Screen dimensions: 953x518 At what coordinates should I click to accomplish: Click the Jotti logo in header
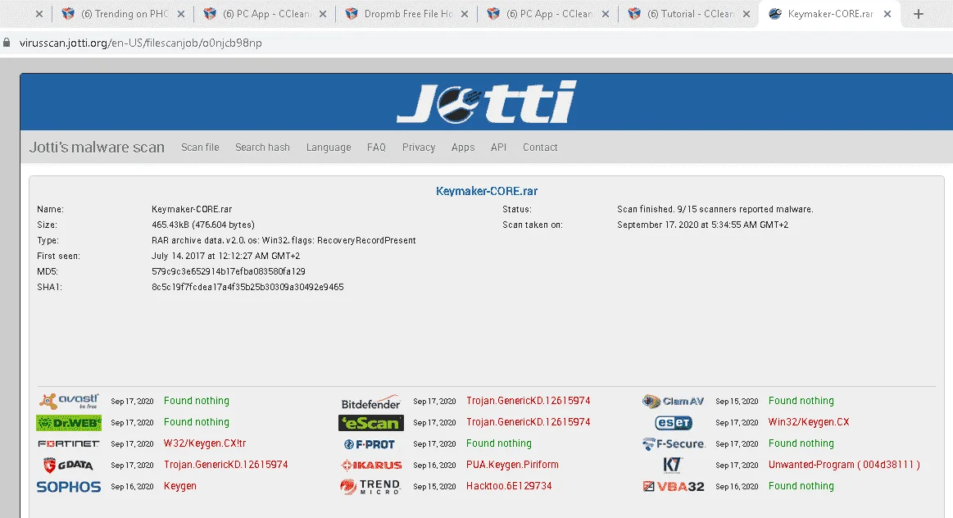486,102
